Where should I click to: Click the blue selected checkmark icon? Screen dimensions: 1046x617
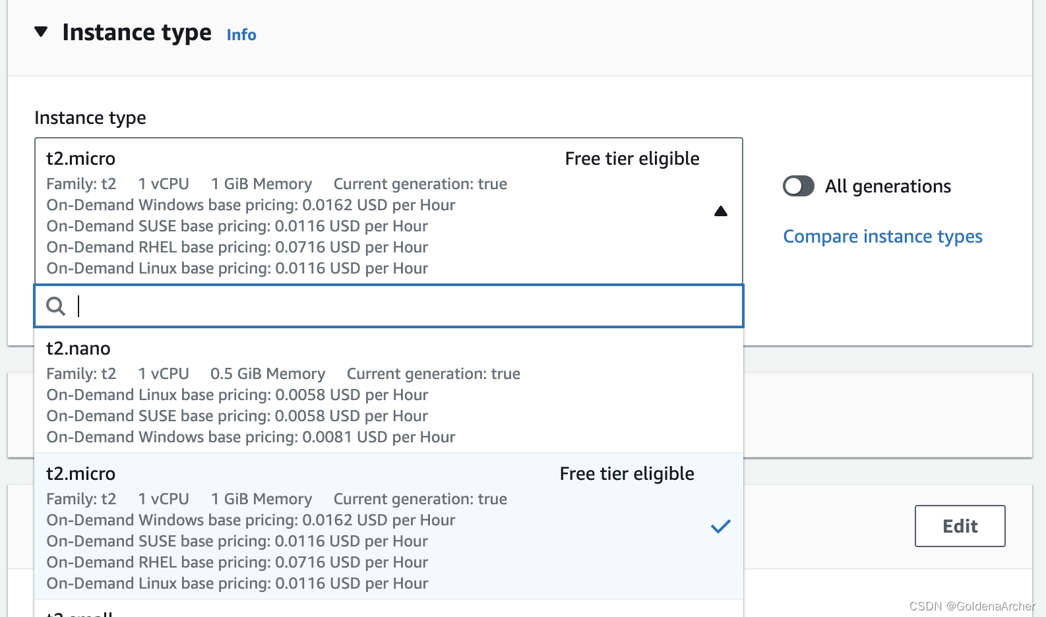tap(721, 527)
